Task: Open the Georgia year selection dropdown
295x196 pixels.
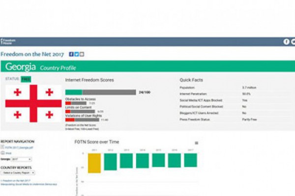Action: [21, 159]
